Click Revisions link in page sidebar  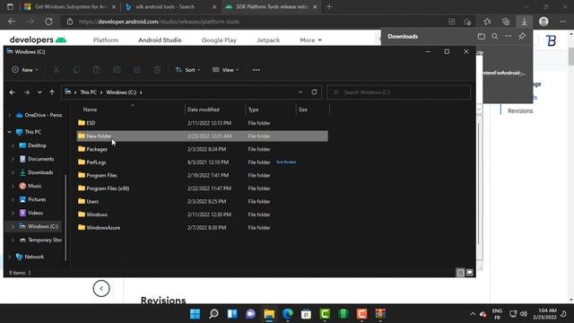click(520, 110)
